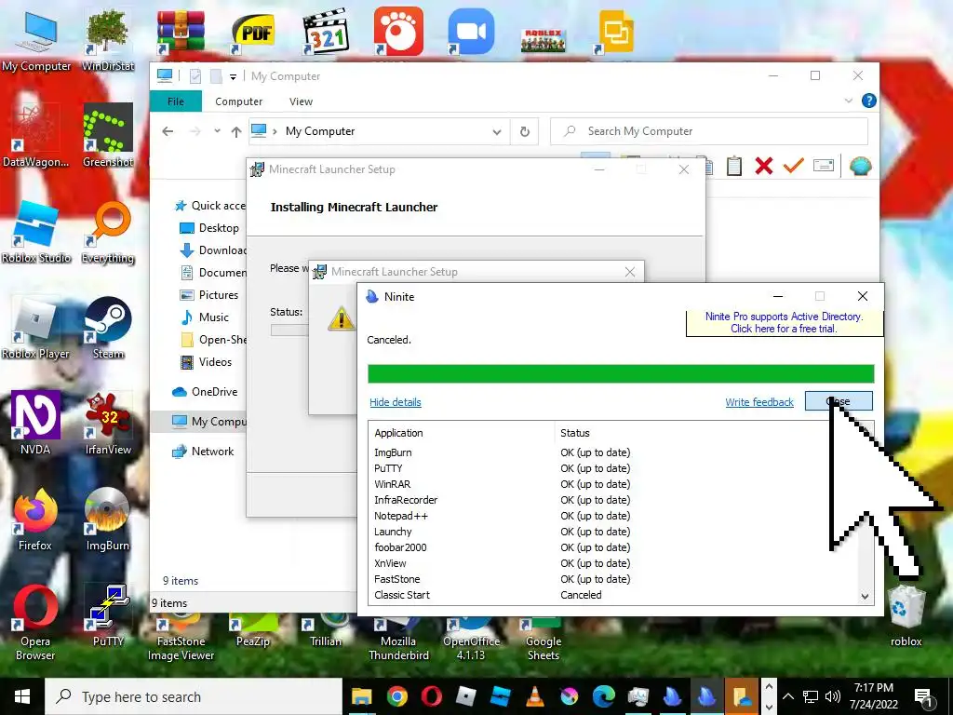Select Quick access in navigation pane
This screenshot has height=715, width=953.
(x=210, y=206)
